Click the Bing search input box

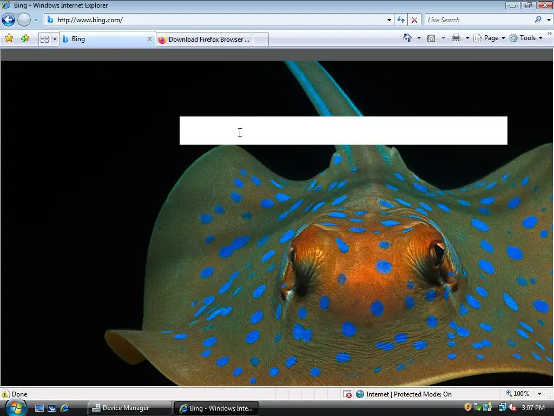tap(344, 131)
